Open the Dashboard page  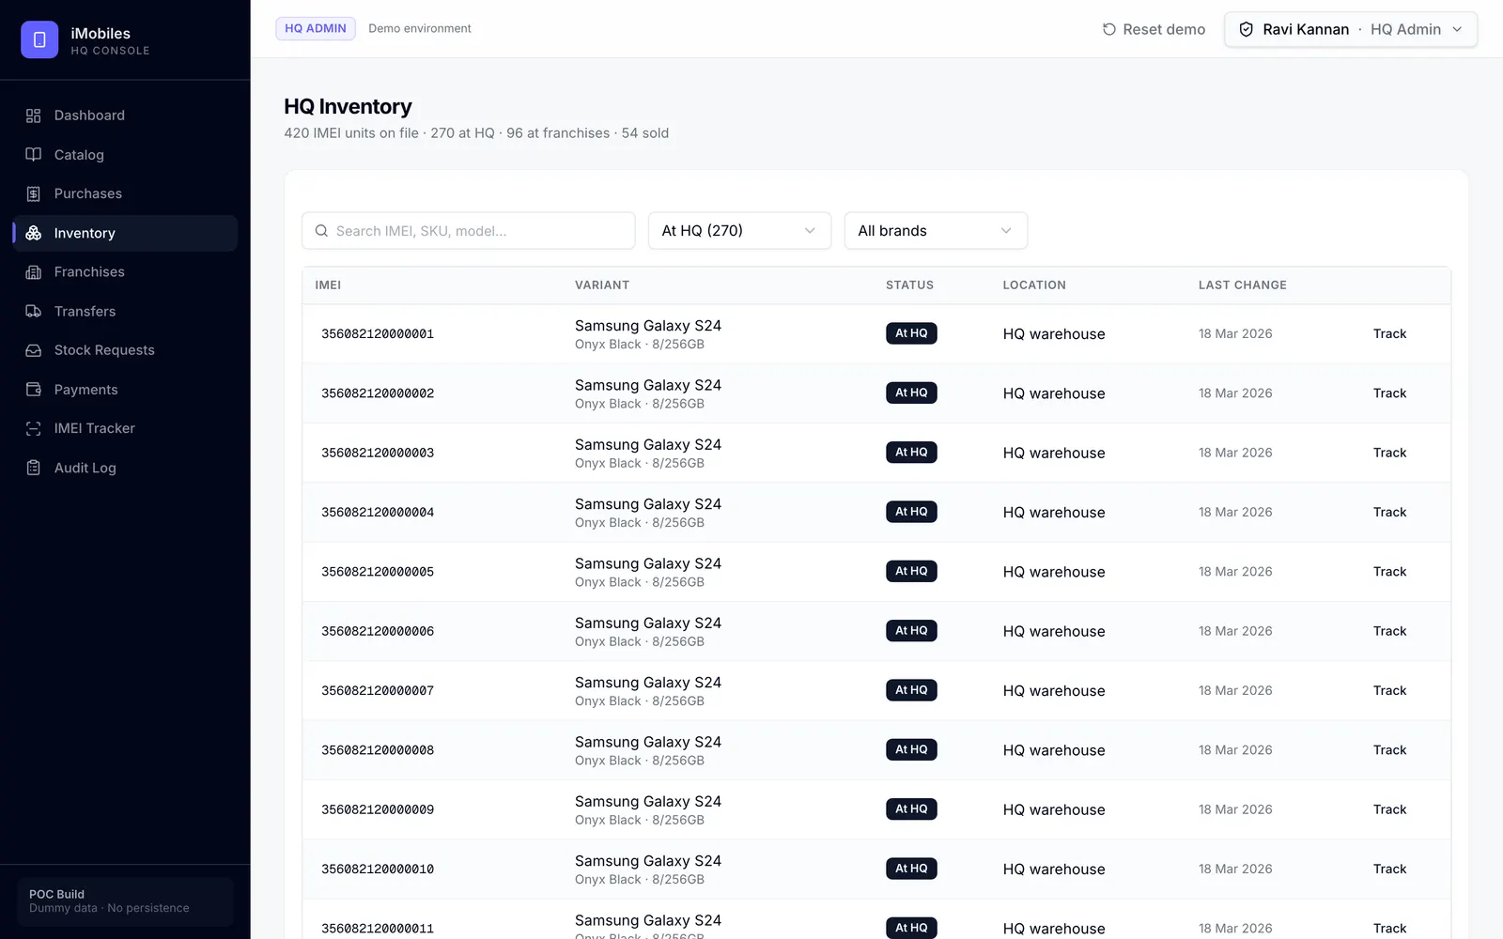pos(125,115)
